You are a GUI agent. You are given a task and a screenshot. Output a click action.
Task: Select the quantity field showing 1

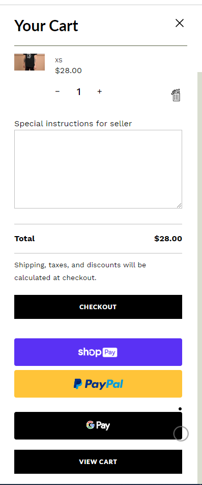click(78, 91)
